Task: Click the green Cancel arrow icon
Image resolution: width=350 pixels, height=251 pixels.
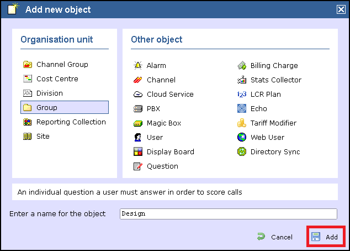Action: (261, 237)
